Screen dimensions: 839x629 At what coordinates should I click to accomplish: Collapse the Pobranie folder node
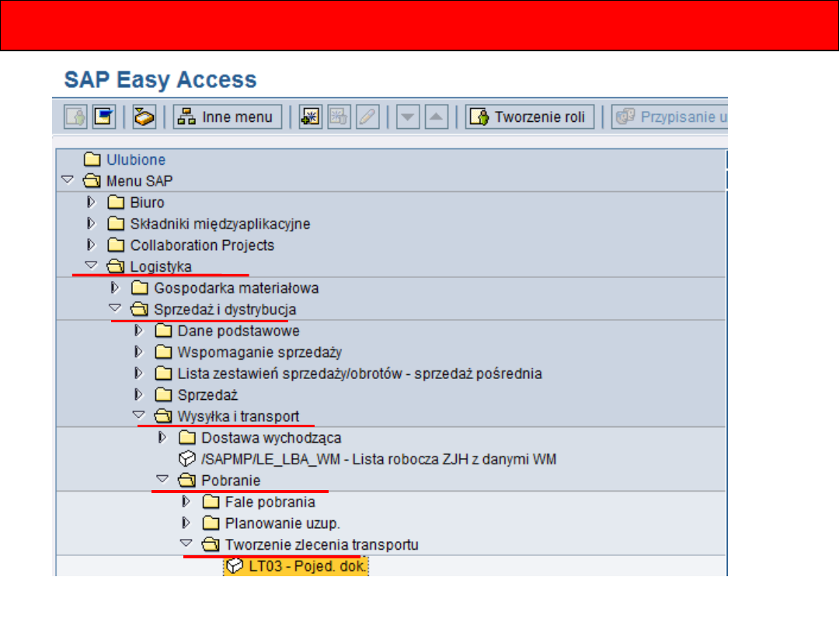tap(162, 481)
